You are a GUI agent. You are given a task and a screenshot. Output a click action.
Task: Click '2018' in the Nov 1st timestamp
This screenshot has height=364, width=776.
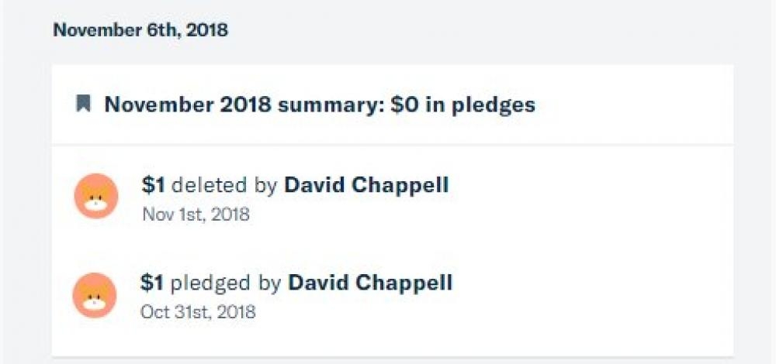coord(230,215)
